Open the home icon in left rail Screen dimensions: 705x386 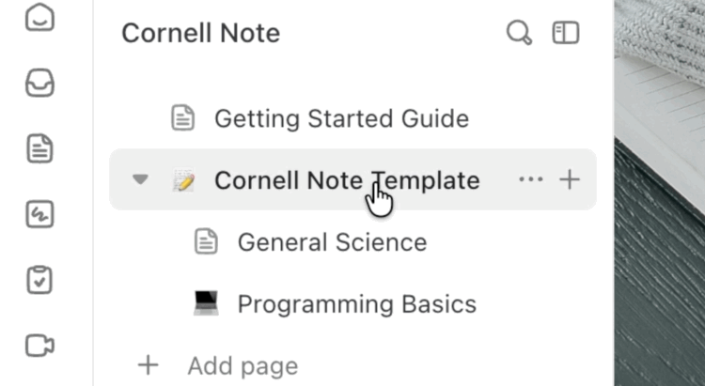[39, 18]
